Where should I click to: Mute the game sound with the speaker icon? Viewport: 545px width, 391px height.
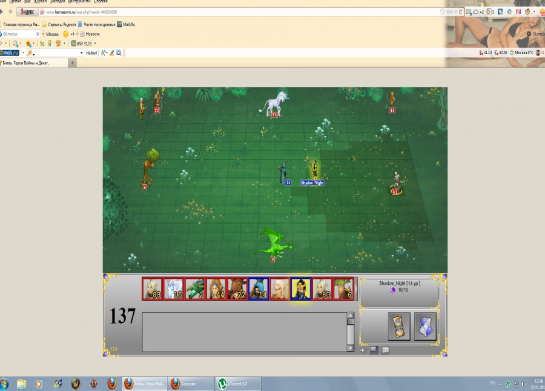[363, 350]
